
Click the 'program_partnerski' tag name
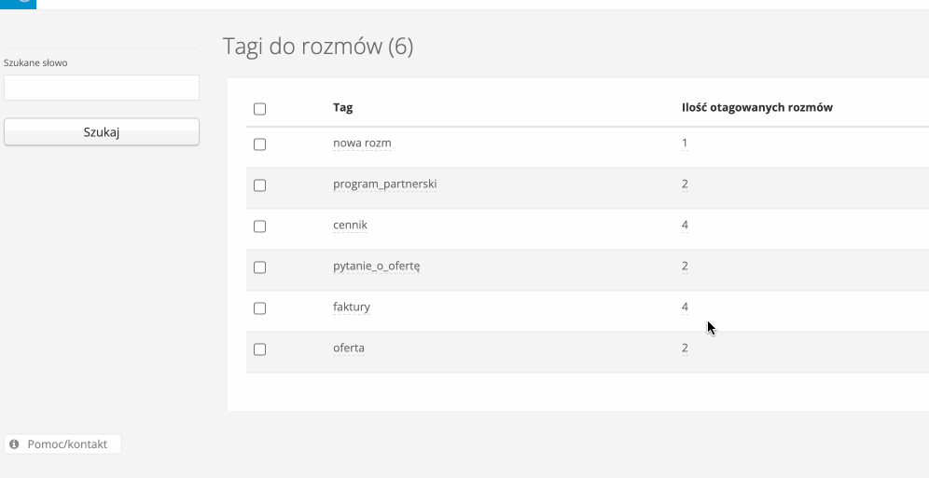point(384,184)
